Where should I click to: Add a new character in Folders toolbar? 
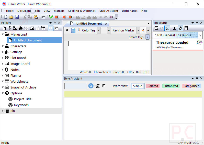click(15, 28)
